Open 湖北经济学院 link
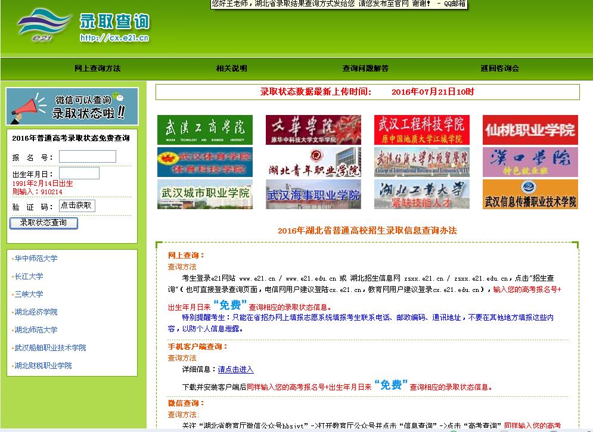 tap(36, 312)
